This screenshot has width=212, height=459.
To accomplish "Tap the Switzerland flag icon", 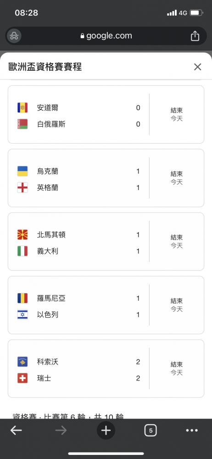I will click(22, 378).
